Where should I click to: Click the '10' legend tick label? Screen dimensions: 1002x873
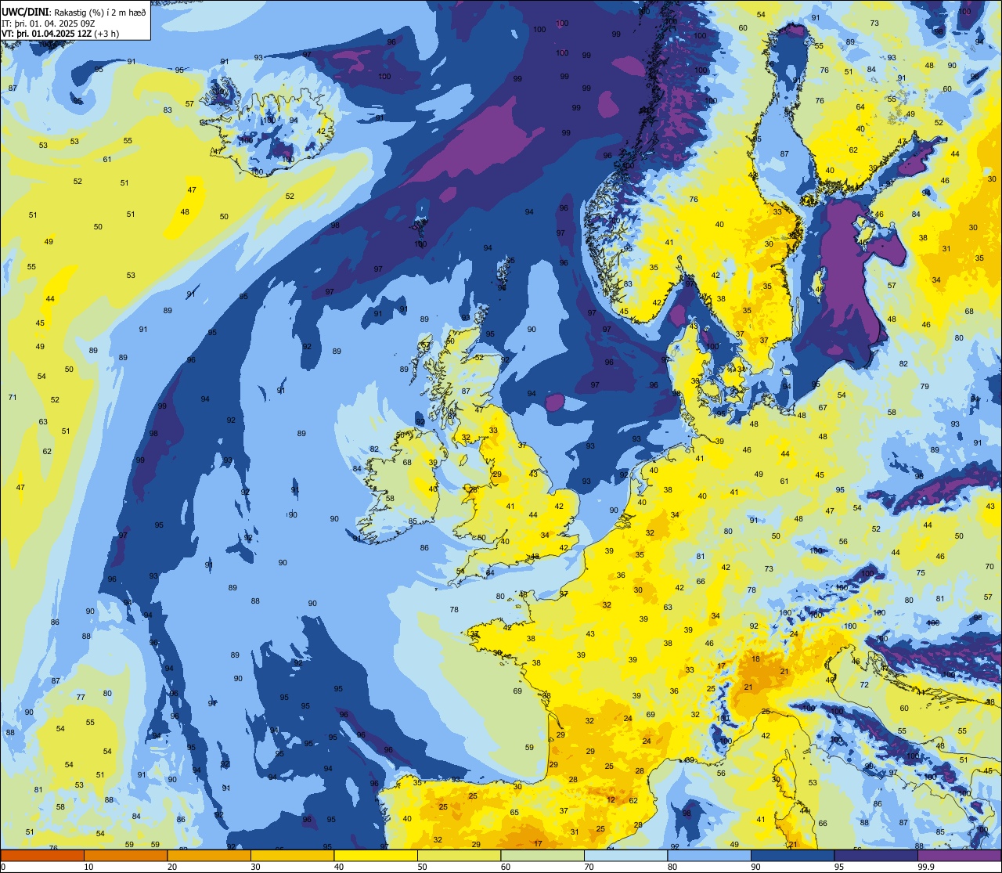(x=88, y=867)
